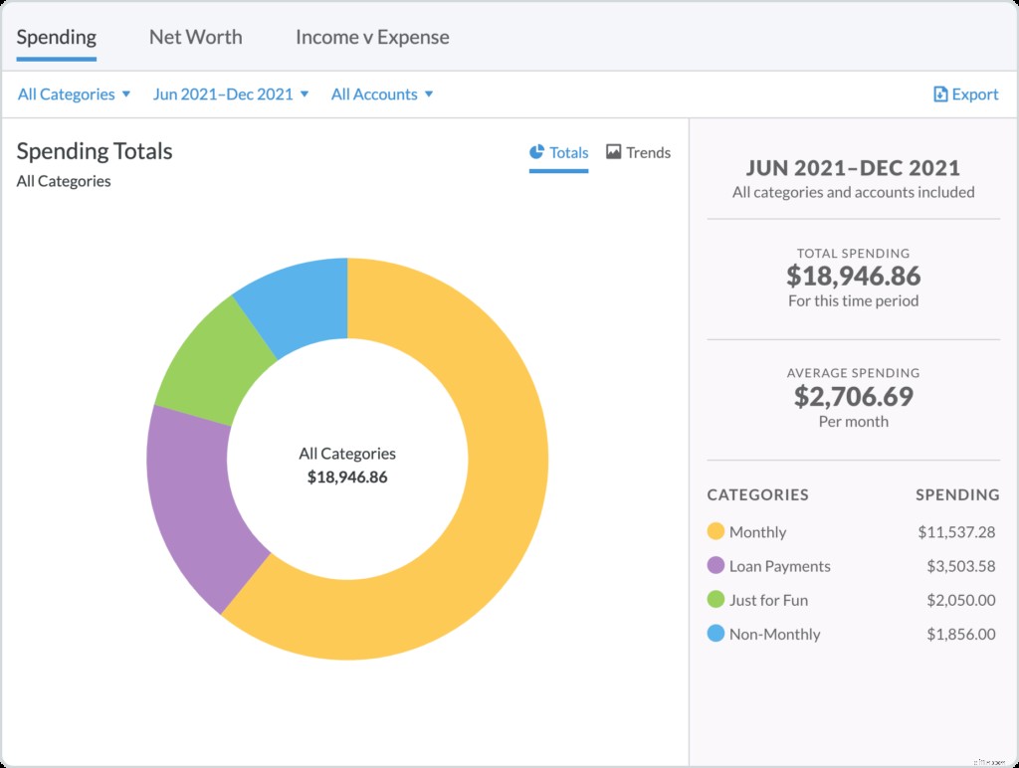Click the Export file icon
The height and width of the screenshot is (768, 1019).
tap(939, 94)
